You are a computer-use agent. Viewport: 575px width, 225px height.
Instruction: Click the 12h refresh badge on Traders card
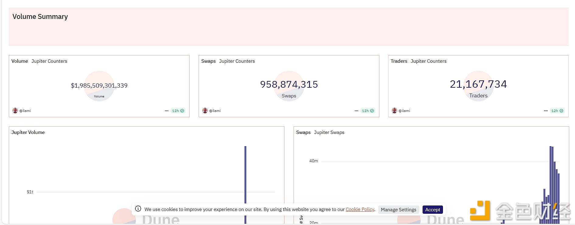click(x=557, y=111)
